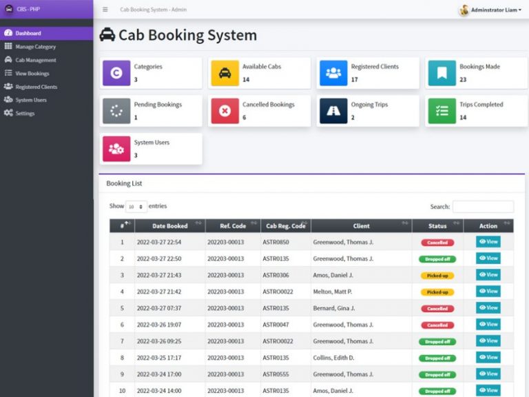Click the red Cancelled Bookings icon

(225, 111)
